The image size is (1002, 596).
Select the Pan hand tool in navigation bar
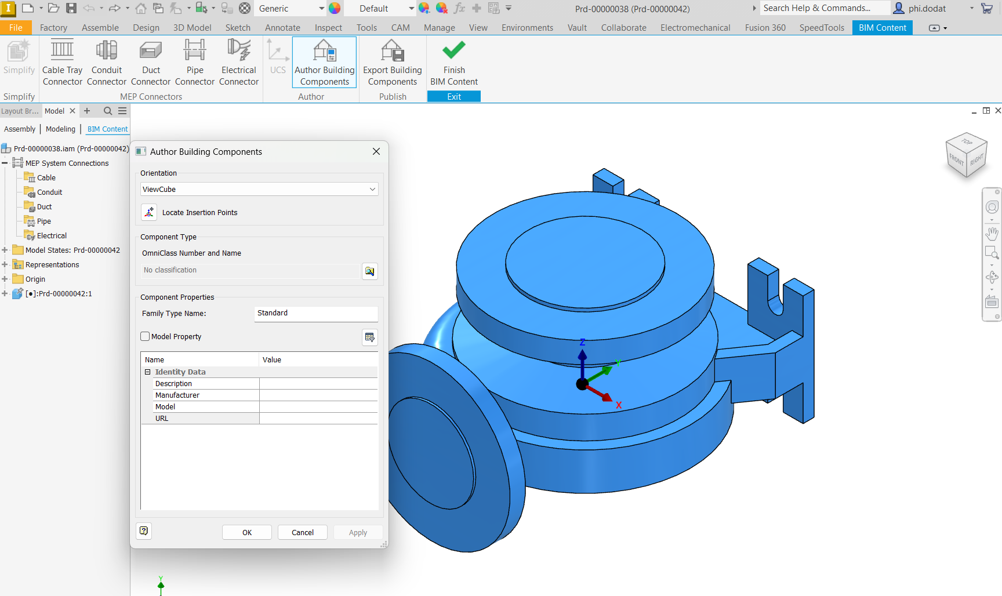point(992,234)
